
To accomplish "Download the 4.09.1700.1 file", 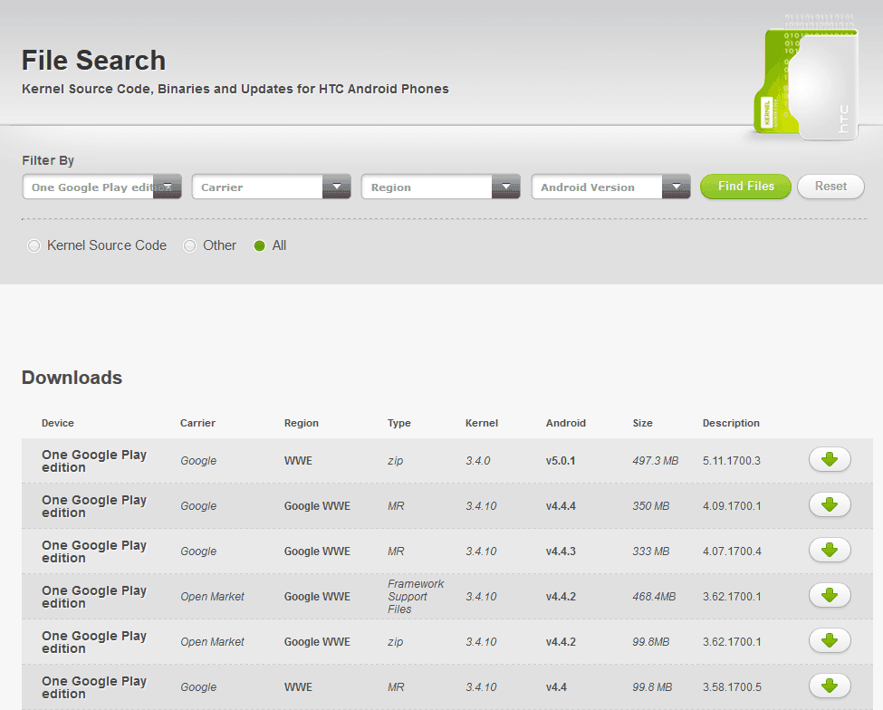I will pos(830,505).
